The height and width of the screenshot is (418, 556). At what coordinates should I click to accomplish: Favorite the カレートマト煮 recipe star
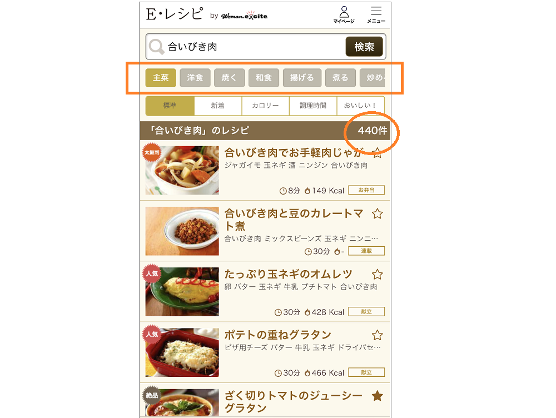pos(378,214)
